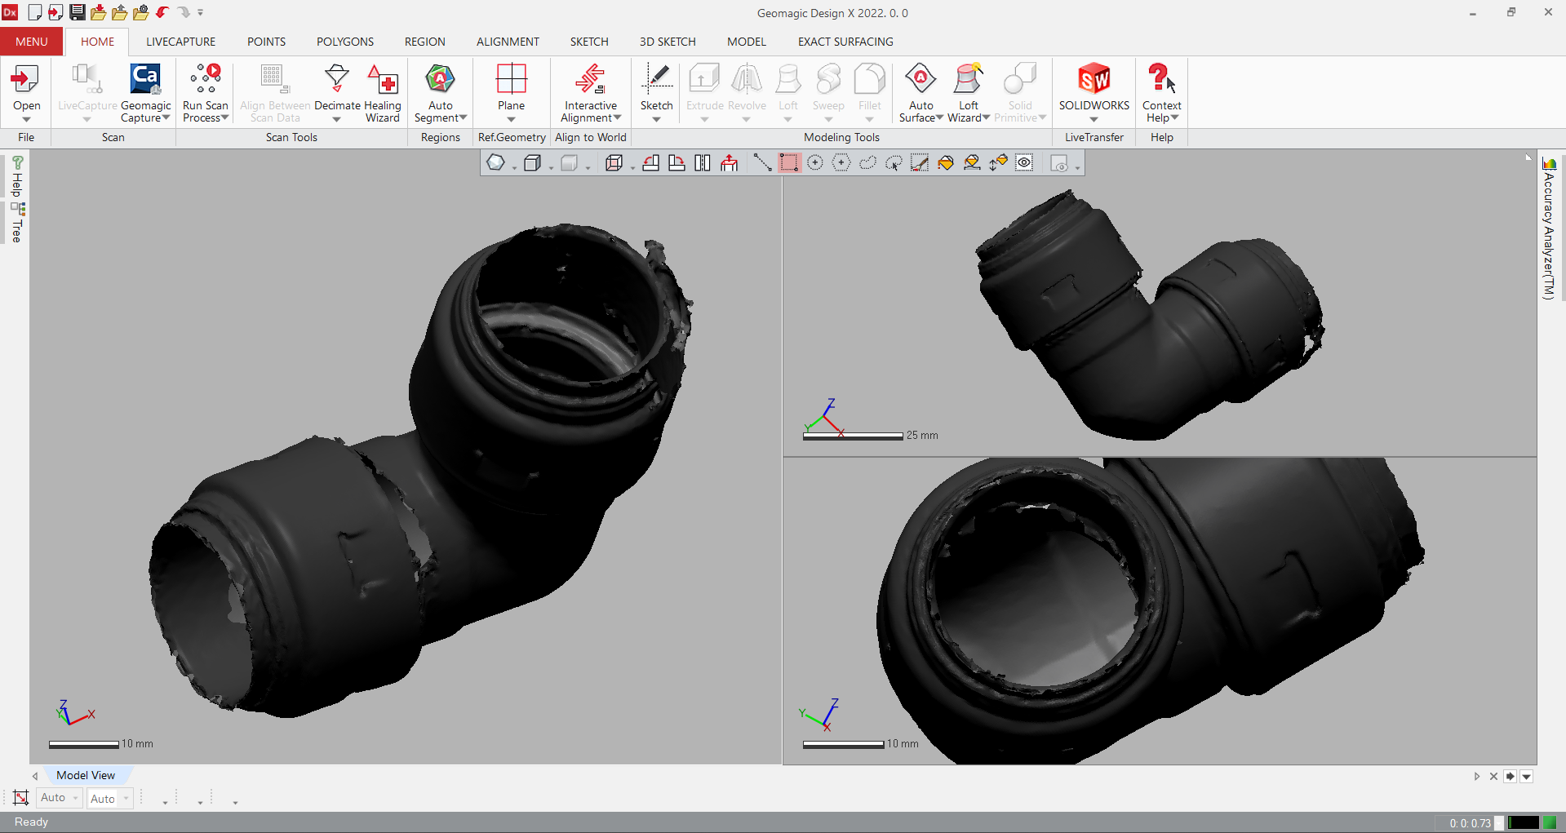The height and width of the screenshot is (833, 1566).
Task: Select the Line selection mode tool
Action: click(x=762, y=163)
